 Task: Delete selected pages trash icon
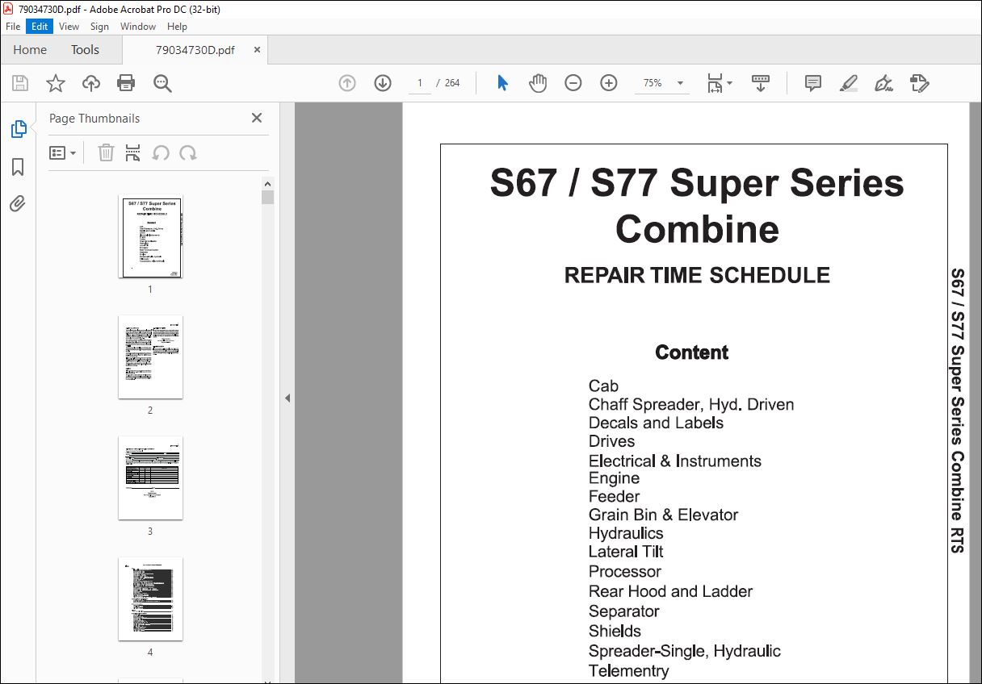pos(106,152)
